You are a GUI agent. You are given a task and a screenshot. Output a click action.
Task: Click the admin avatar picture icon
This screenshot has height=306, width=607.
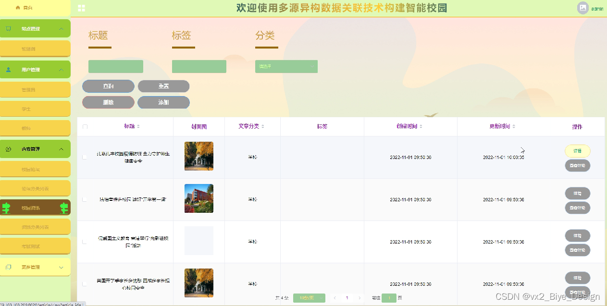point(583,8)
